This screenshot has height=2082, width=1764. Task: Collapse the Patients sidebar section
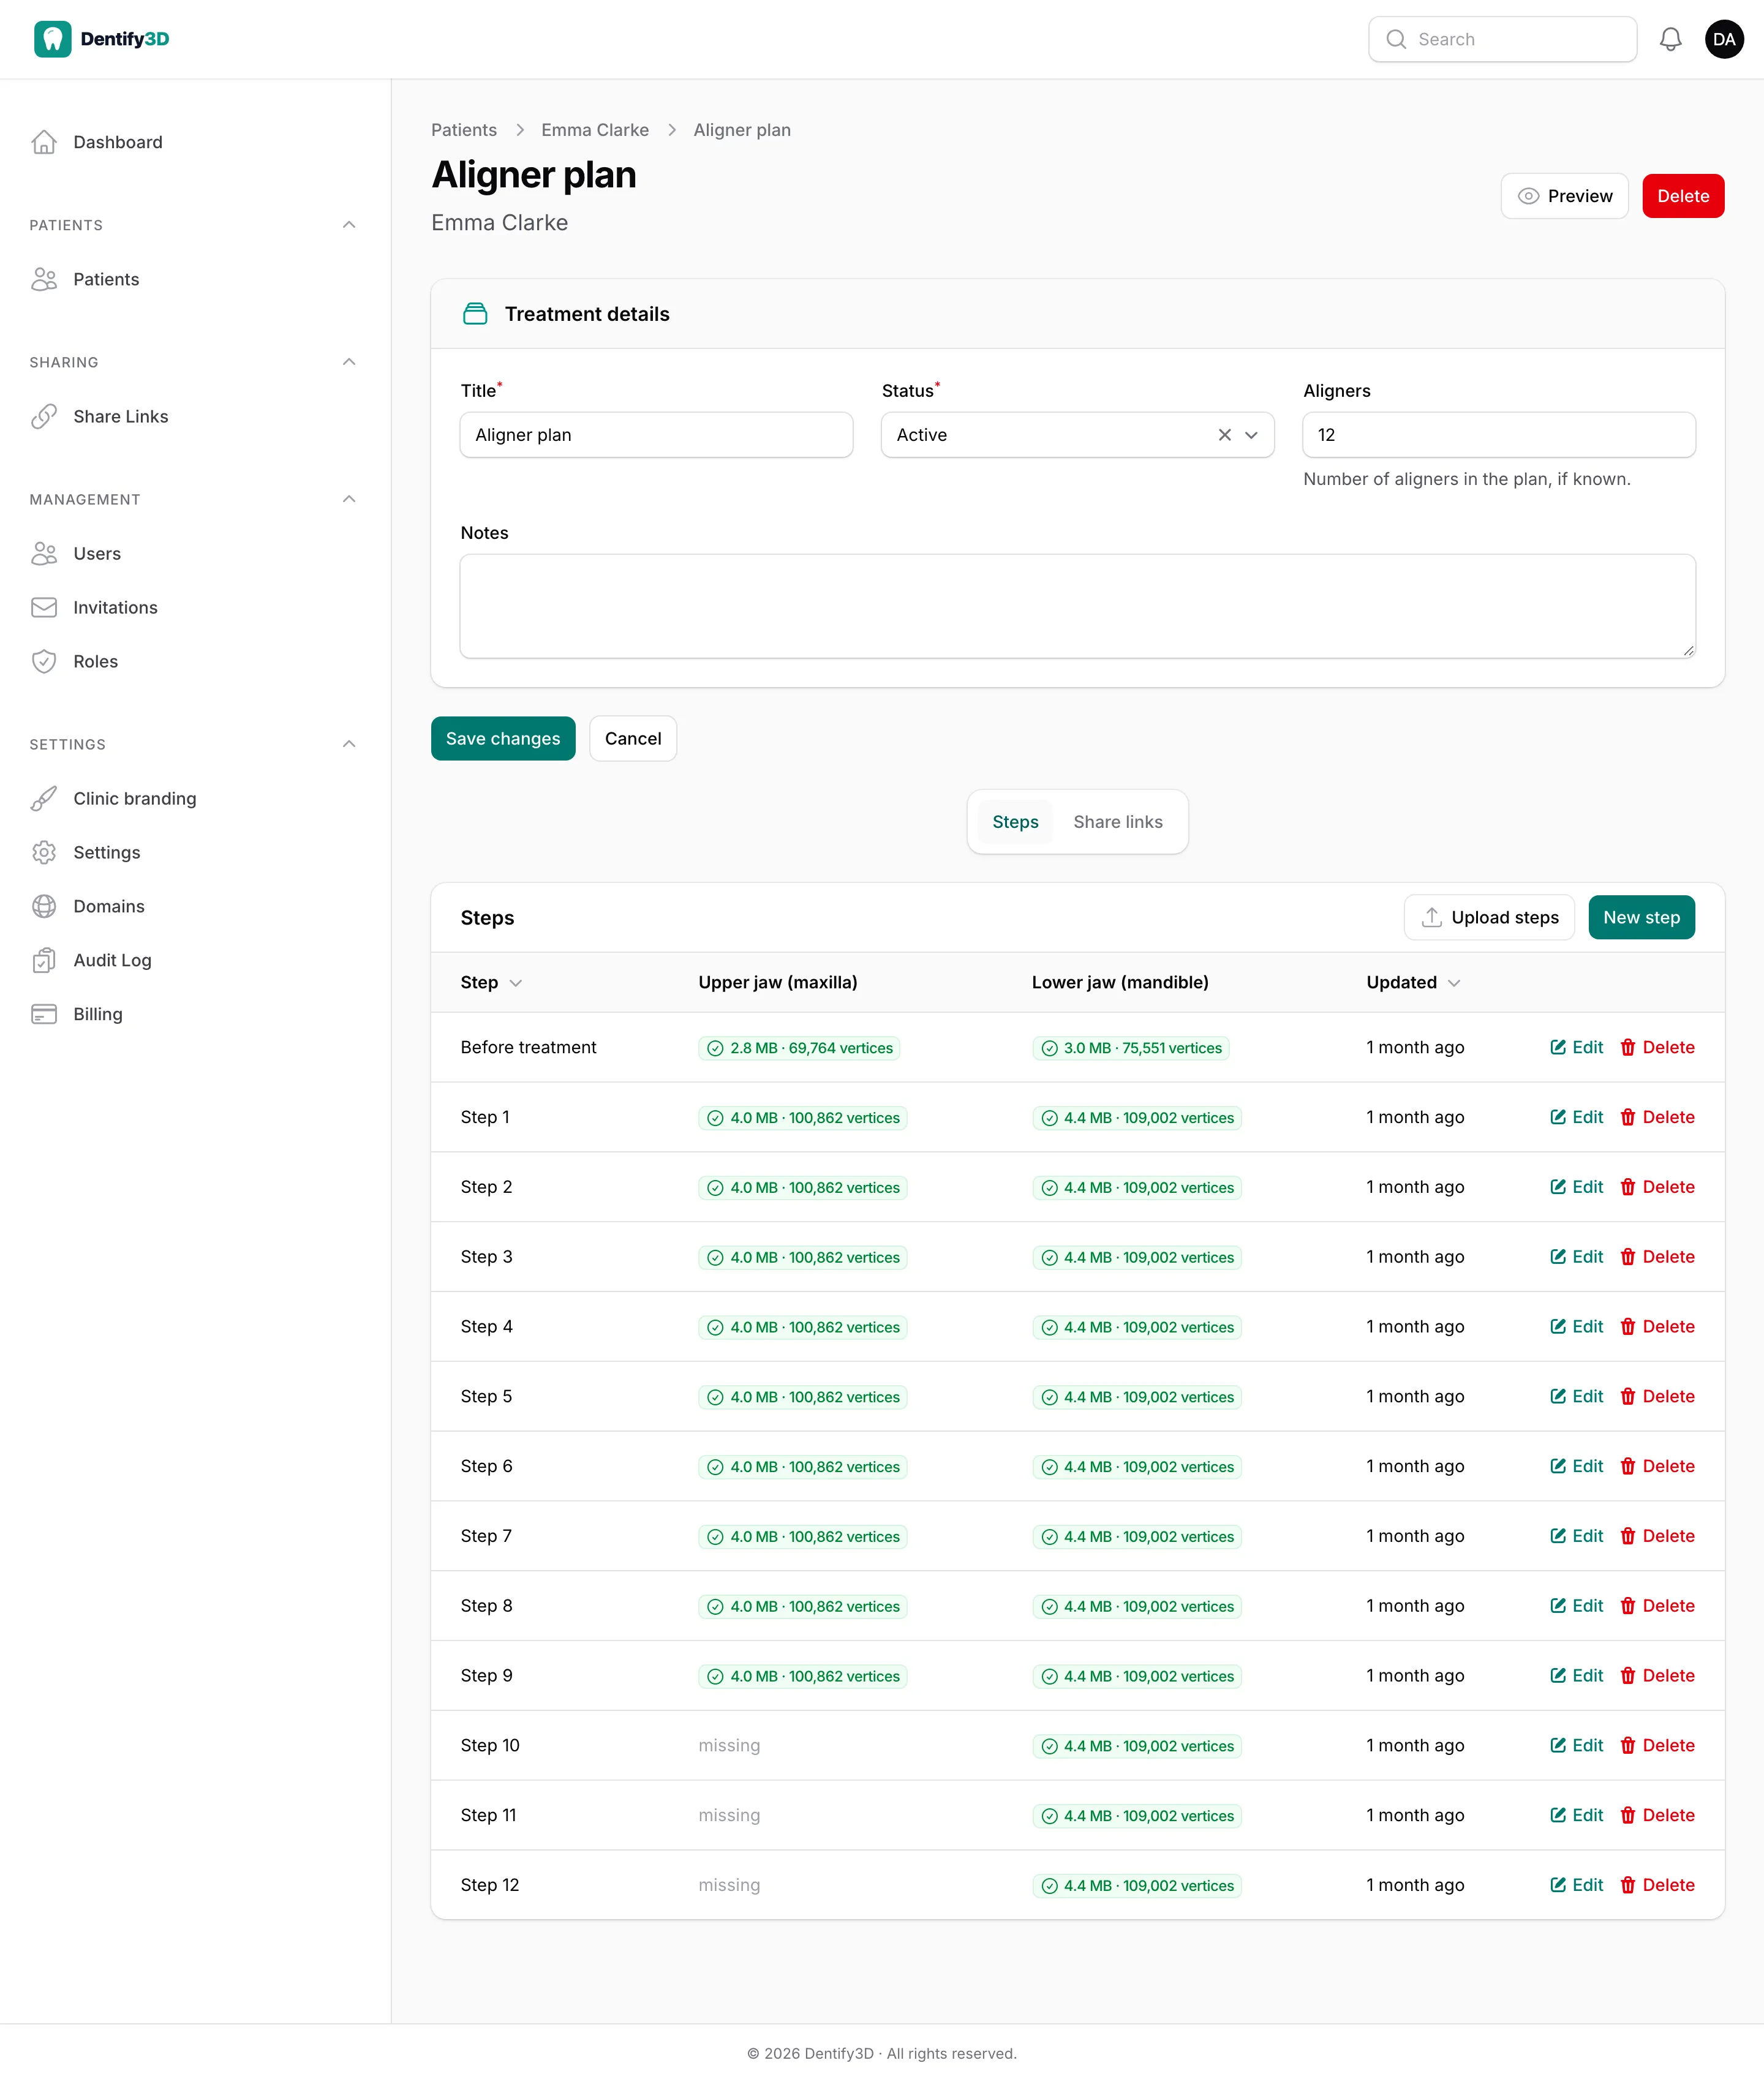click(349, 225)
